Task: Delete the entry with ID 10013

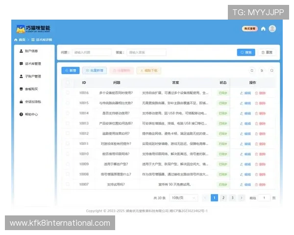Action: 260,123
